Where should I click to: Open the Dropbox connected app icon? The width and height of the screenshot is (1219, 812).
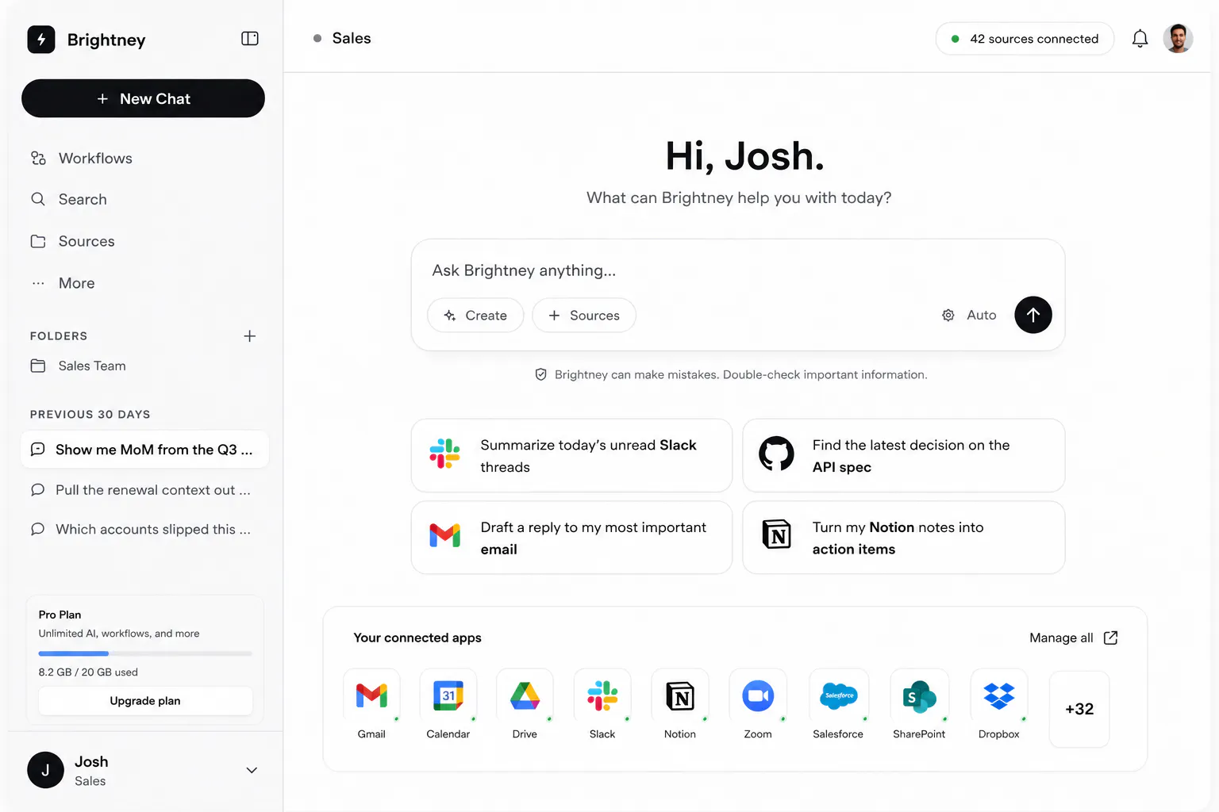point(999,696)
